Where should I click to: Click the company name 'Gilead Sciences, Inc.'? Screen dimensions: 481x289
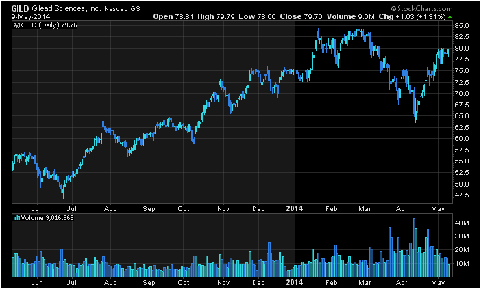click(x=66, y=9)
